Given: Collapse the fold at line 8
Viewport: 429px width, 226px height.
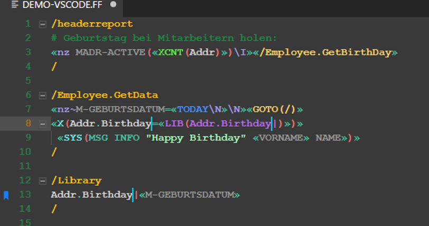Looking at the screenshot, I should 43,124.
